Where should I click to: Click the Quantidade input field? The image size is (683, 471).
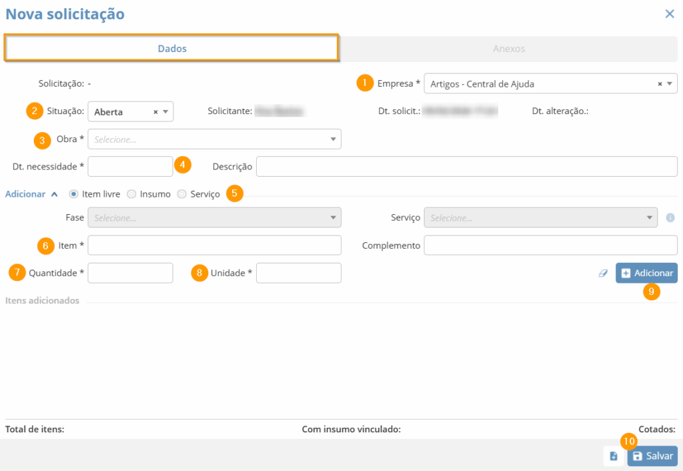(130, 273)
